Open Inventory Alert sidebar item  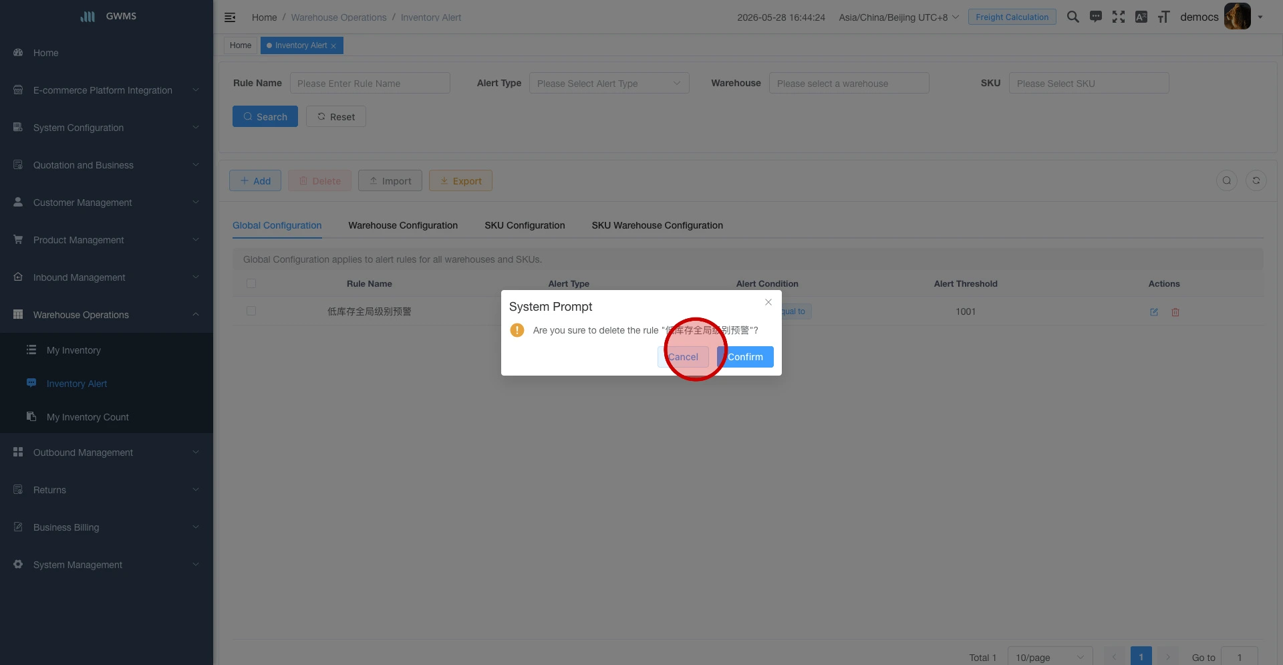click(x=106, y=384)
